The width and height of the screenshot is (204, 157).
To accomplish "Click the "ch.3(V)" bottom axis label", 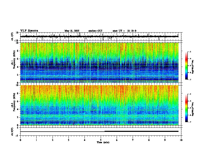I will pyautogui.click(x=12, y=132).
